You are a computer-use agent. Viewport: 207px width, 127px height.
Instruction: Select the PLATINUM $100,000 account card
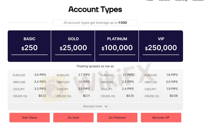[117, 46]
